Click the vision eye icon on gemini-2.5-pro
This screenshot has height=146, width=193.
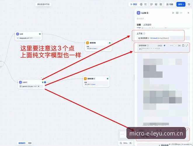click(39, 86)
